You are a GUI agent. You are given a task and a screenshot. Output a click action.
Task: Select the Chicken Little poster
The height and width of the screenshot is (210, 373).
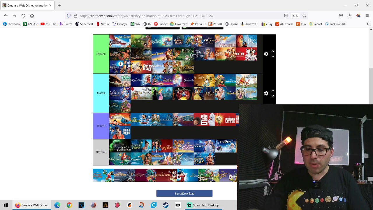pos(225,120)
